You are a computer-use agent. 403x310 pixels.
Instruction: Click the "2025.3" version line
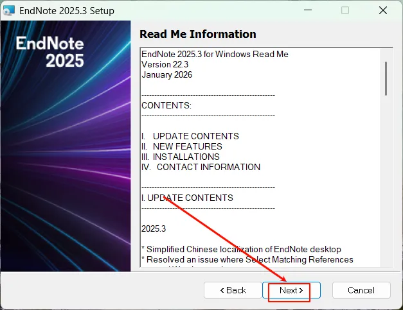coord(154,228)
